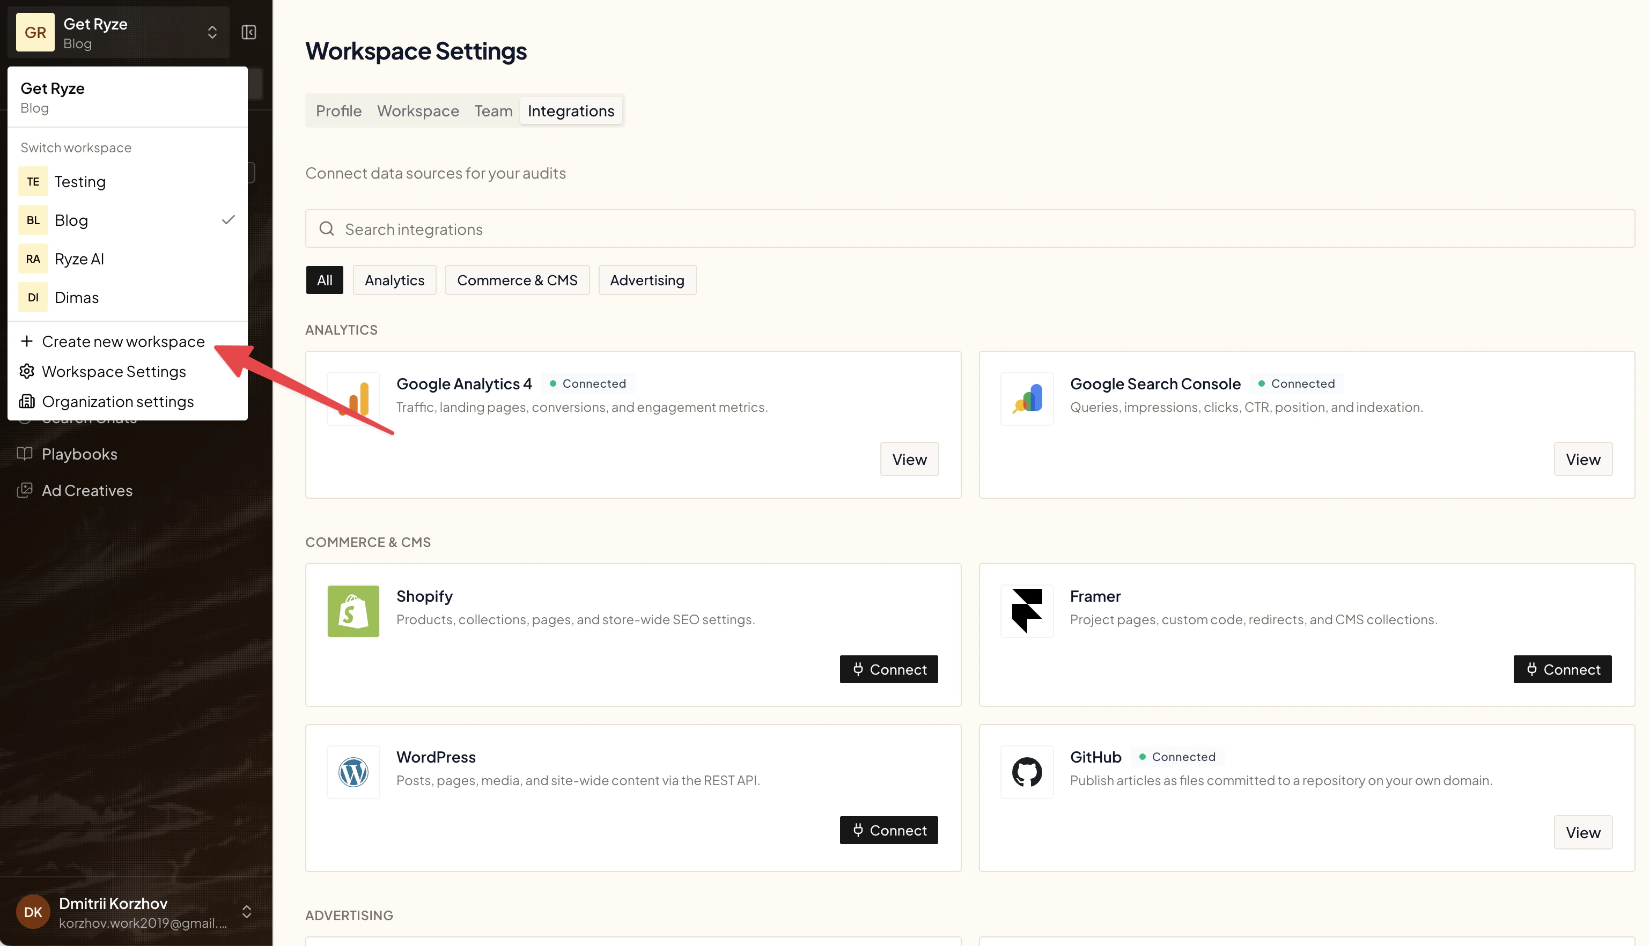
Task: Click the Ad Creatives image icon
Action: click(25, 490)
